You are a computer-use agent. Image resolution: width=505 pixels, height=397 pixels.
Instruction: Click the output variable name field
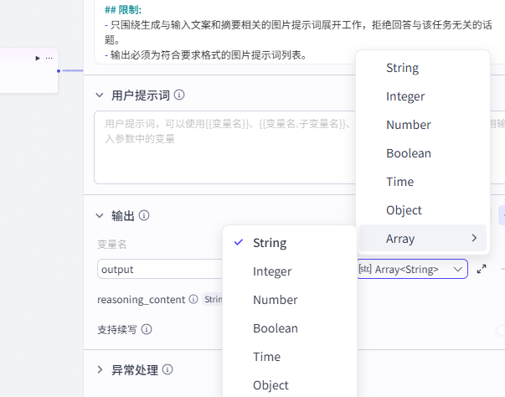point(160,269)
